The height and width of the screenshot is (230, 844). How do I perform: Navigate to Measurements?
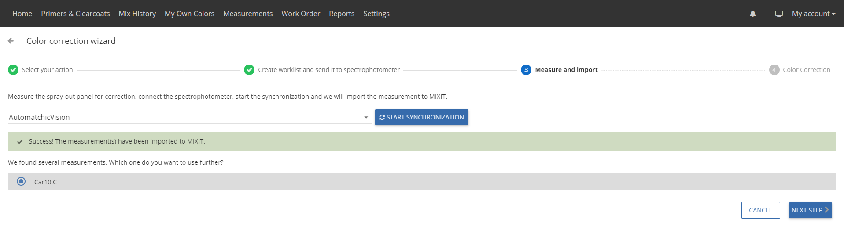[248, 14]
